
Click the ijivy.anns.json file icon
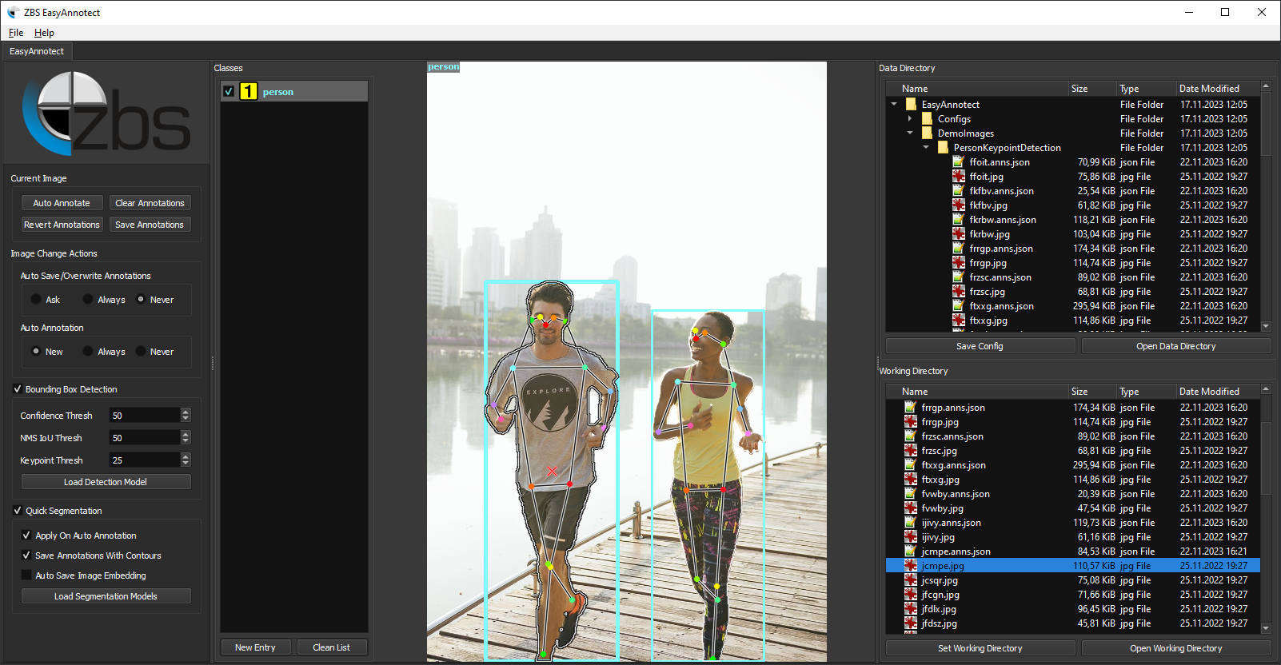coord(911,523)
